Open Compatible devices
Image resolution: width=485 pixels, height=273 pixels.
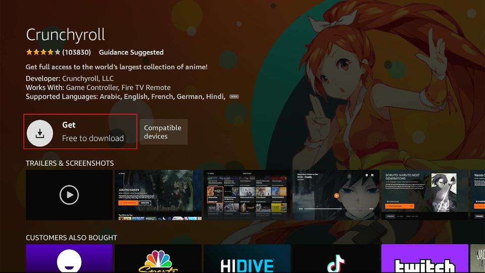pyautogui.click(x=164, y=132)
